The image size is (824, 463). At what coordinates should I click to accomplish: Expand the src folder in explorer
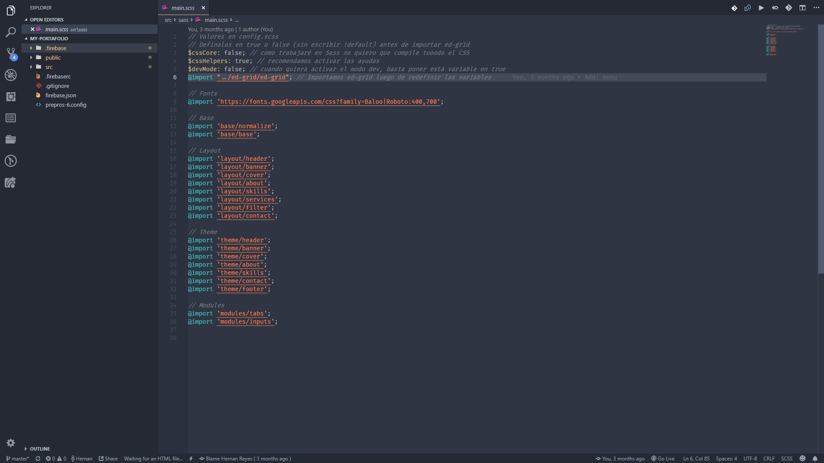49,67
